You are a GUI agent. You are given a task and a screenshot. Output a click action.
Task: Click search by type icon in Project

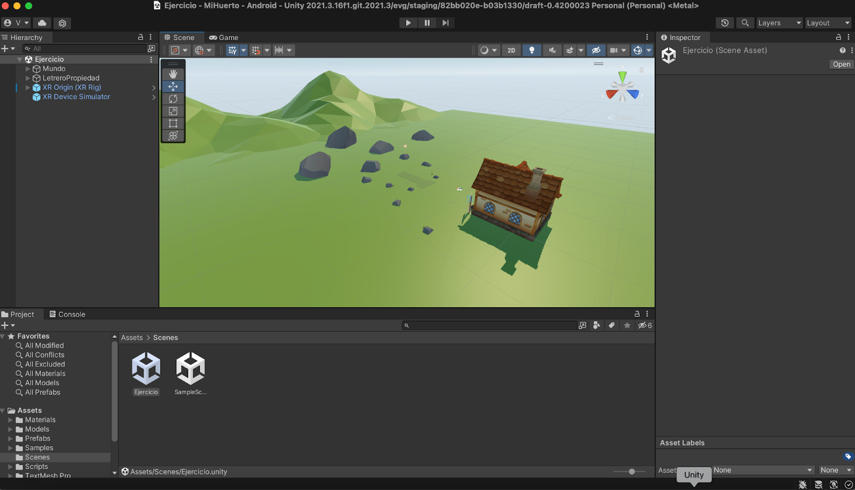[596, 325]
